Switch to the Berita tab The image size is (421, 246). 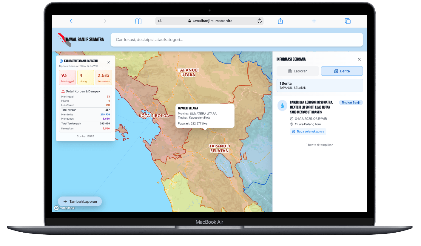(342, 71)
